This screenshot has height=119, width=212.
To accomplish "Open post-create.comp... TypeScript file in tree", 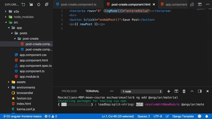I will [x=26, y=50].
